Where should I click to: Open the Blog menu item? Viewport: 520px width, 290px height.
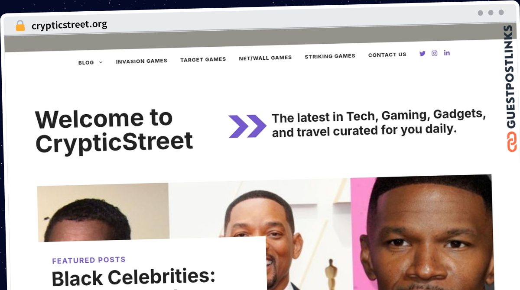(86, 63)
